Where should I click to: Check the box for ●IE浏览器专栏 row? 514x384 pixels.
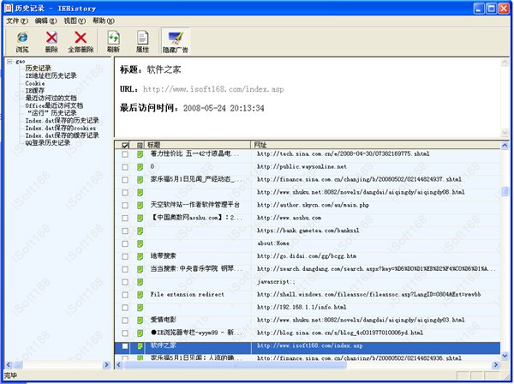125,333
